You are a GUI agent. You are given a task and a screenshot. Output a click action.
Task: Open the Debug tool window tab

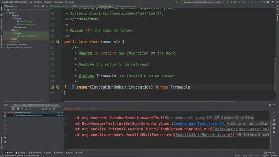tap(20, 153)
